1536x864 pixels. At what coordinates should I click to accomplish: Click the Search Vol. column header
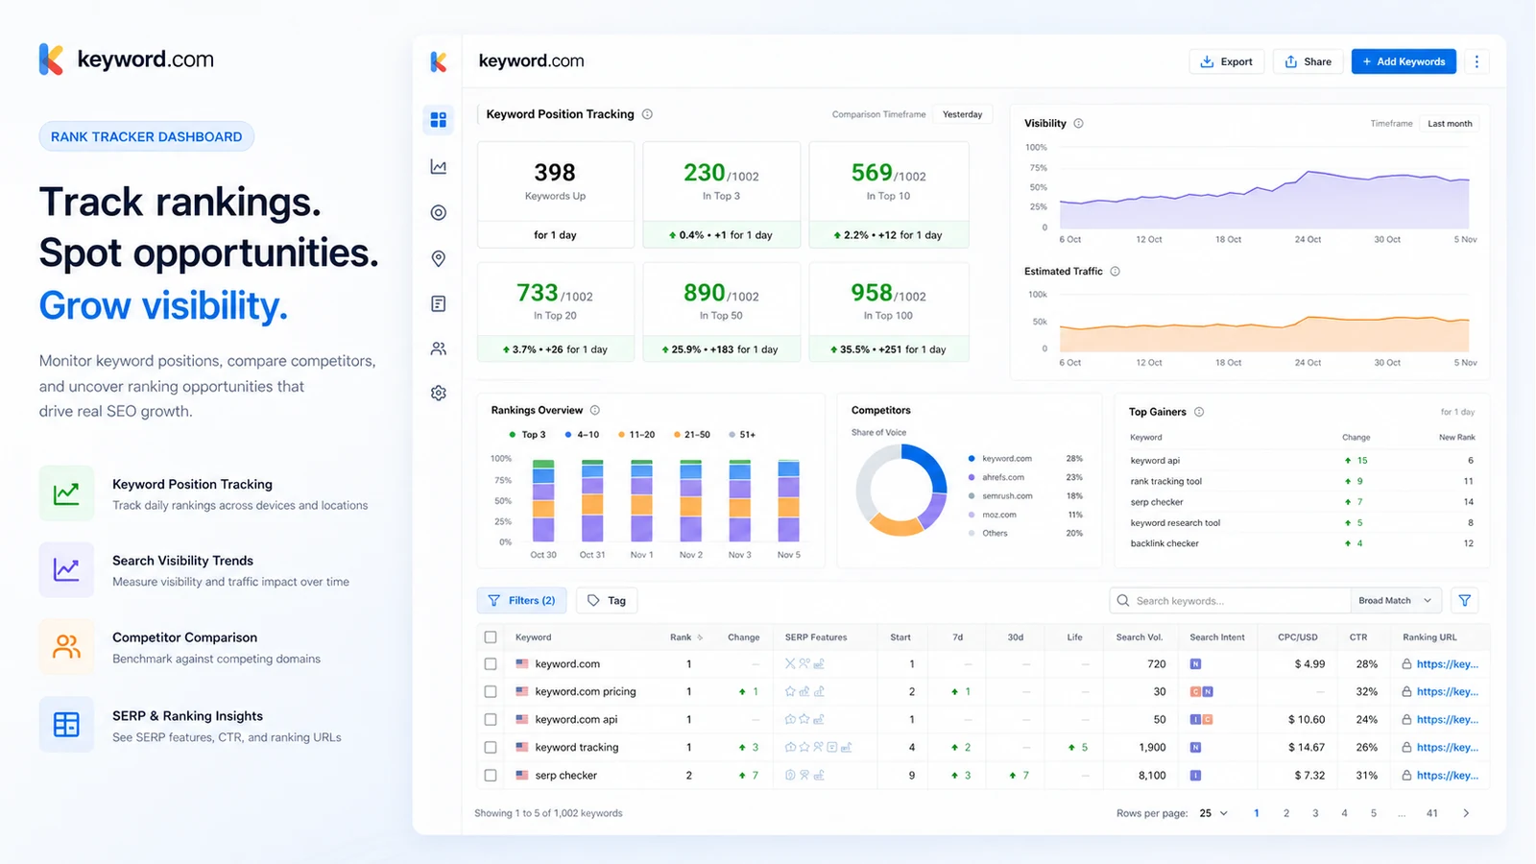1139,637
